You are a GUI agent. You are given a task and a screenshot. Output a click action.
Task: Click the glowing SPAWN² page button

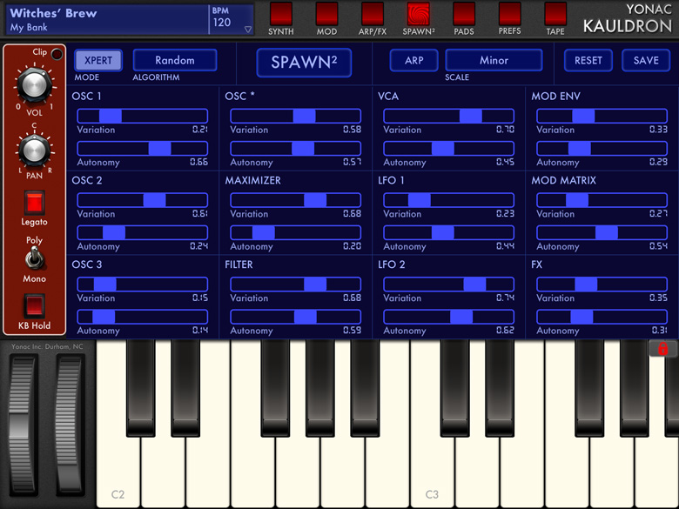pyautogui.click(x=419, y=14)
